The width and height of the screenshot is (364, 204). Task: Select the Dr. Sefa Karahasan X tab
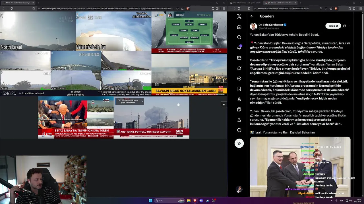(x=280, y=3)
